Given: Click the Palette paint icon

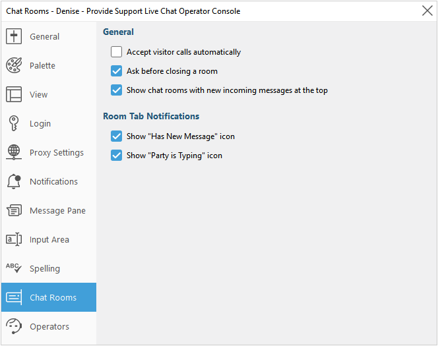Looking at the screenshot, I should click(x=14, y=65).
